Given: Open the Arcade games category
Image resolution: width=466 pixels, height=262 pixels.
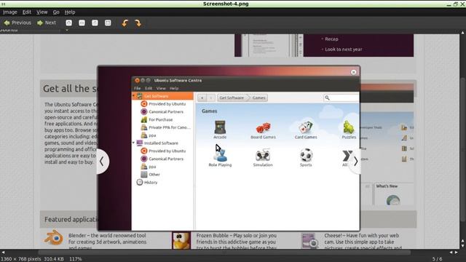Looking at the screenshot, I should [x=220, y=130].
